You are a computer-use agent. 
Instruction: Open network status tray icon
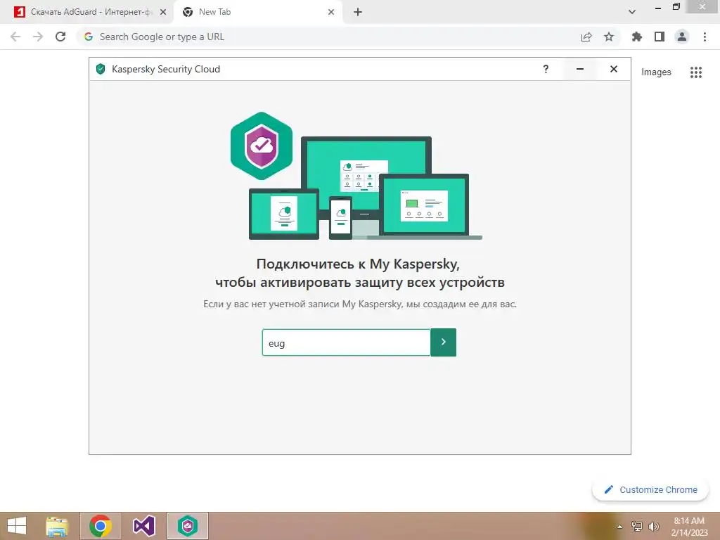637,526
